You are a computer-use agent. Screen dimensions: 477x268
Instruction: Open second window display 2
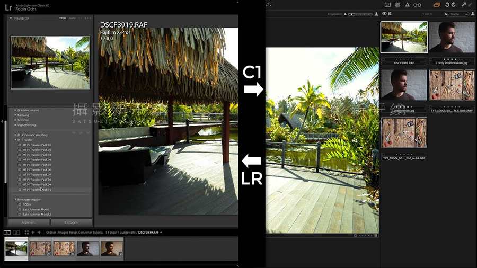16,233
